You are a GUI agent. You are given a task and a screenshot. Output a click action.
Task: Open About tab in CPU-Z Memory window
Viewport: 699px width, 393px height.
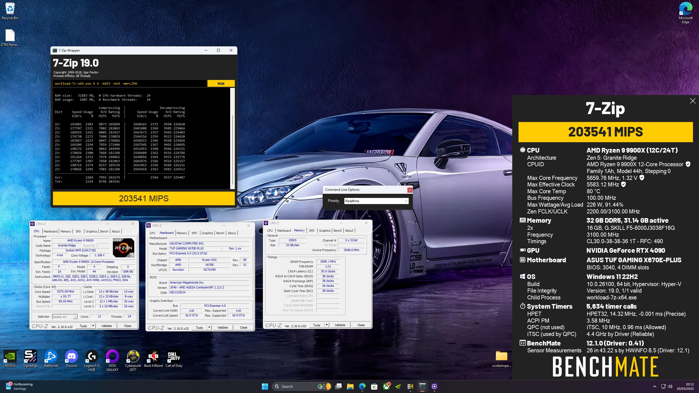[349, 231]
